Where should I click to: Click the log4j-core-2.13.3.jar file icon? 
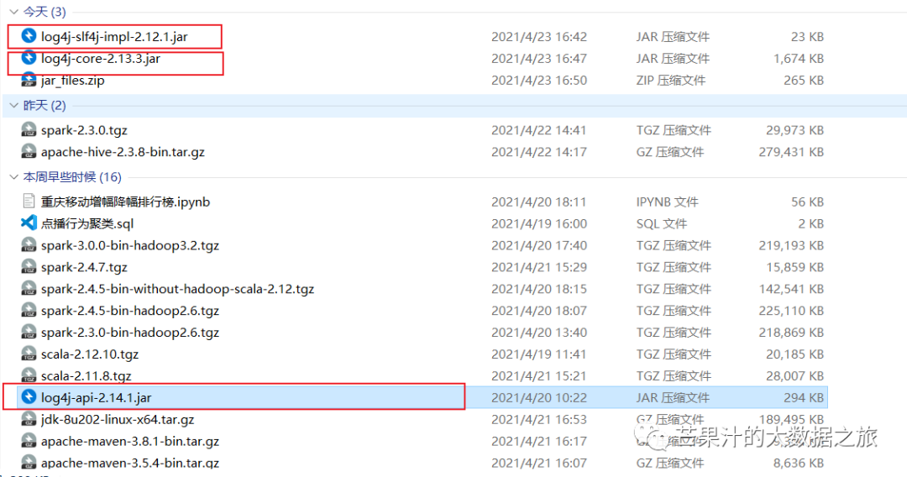29,58
